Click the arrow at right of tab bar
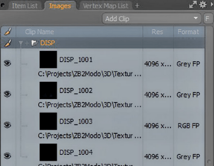Image resolution: width=214 pixels, height=166 pixels. click(212, 4)
